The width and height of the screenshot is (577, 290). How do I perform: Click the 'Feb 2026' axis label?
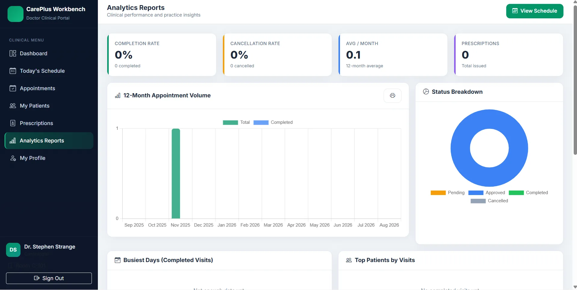pos(250,225)
